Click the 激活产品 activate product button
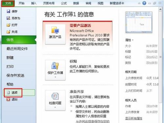This screenshot has height=123, width=164. click(x=55, y=34)
